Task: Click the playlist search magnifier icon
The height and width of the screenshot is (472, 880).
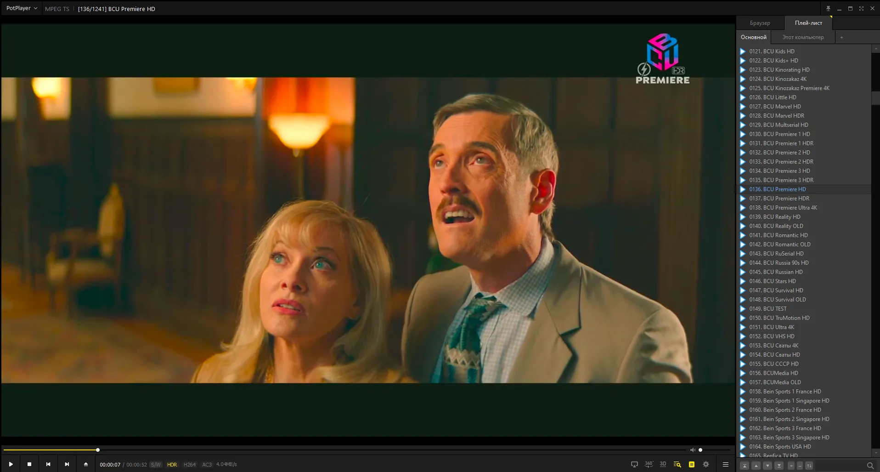Action: click(870, 466)
